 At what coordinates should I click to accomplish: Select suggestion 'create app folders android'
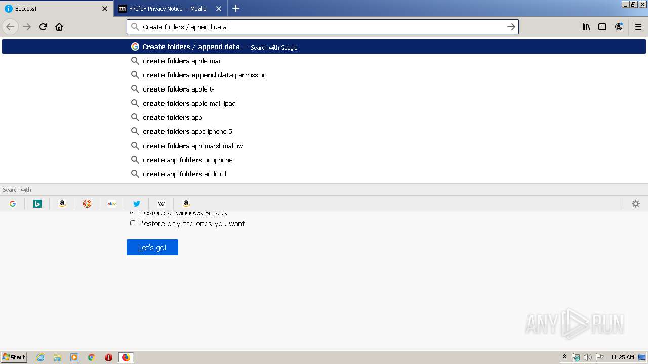point(324,174)
